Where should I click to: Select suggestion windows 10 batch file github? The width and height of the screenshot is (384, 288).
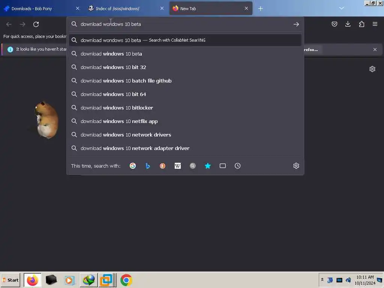[x=185, y=81]
